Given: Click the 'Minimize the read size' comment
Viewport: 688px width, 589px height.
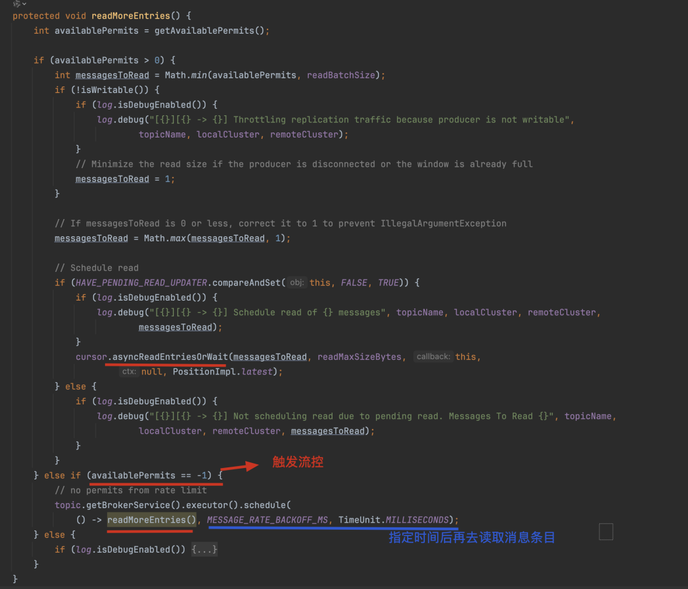Looking at the screenshot, I should [304, 164].
